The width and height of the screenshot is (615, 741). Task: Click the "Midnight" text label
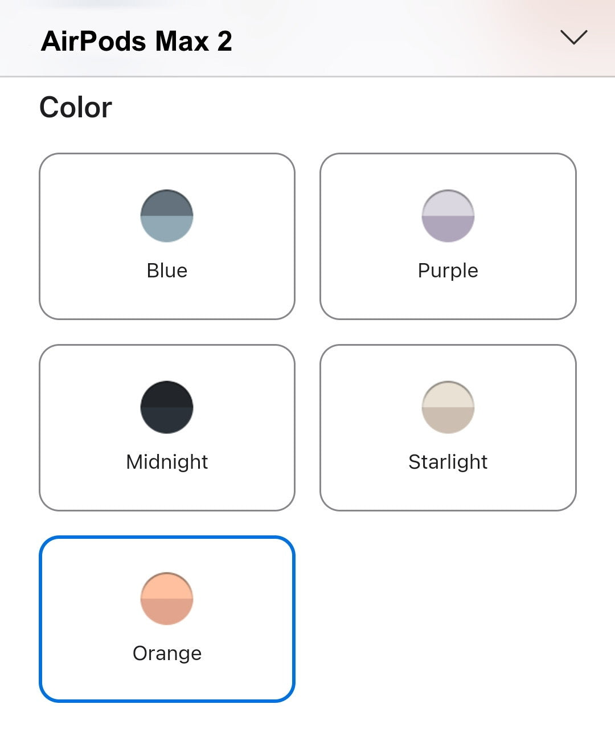167,462
